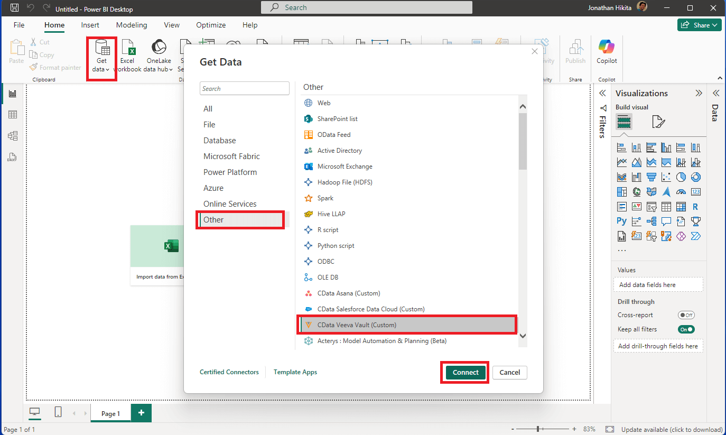The image size is (726, 435).
Task: Toggle the Cross-report switch
Action: (x=686, y=315)
